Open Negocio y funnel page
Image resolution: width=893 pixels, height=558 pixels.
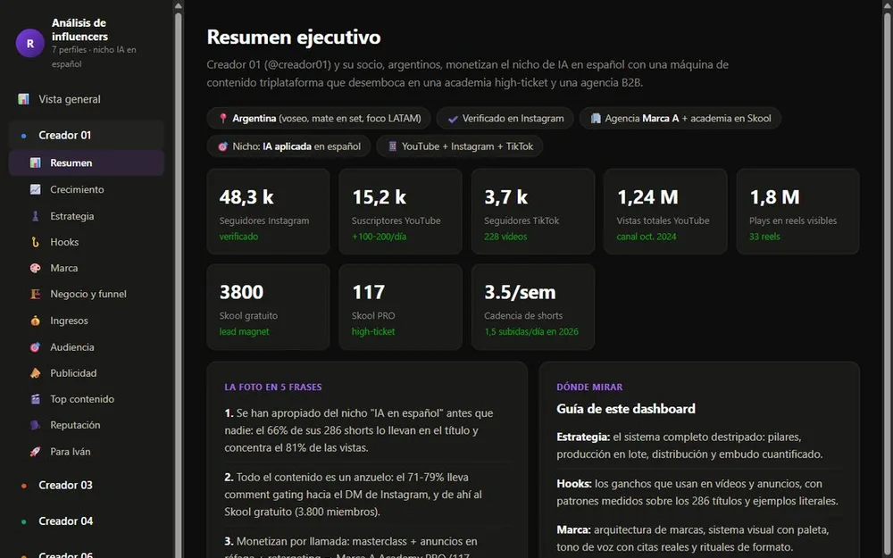coord(87,294)
